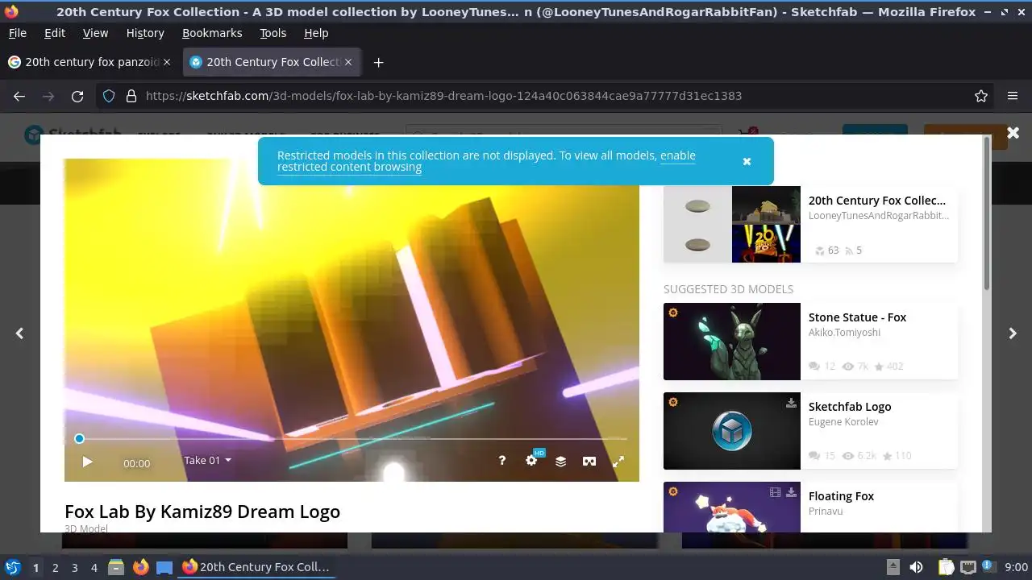Close the 20th century fox panzoid tab
The width and height of the screenshot is (1032, 580).
tap(167, 62)
